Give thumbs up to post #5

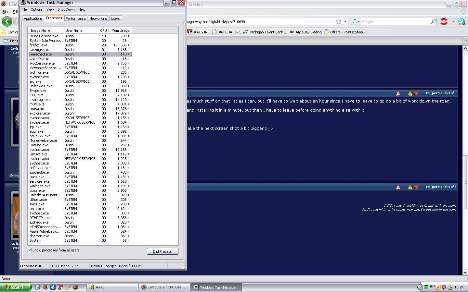pyautogui.click(x=410, y=187)
